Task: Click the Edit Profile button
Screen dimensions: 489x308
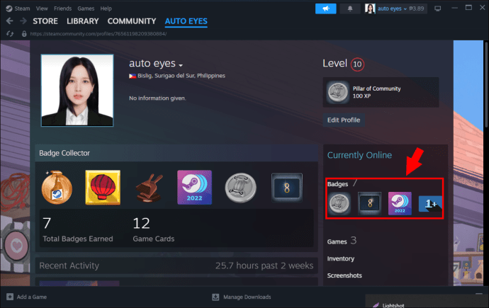Action: click(x=344, y=120)
